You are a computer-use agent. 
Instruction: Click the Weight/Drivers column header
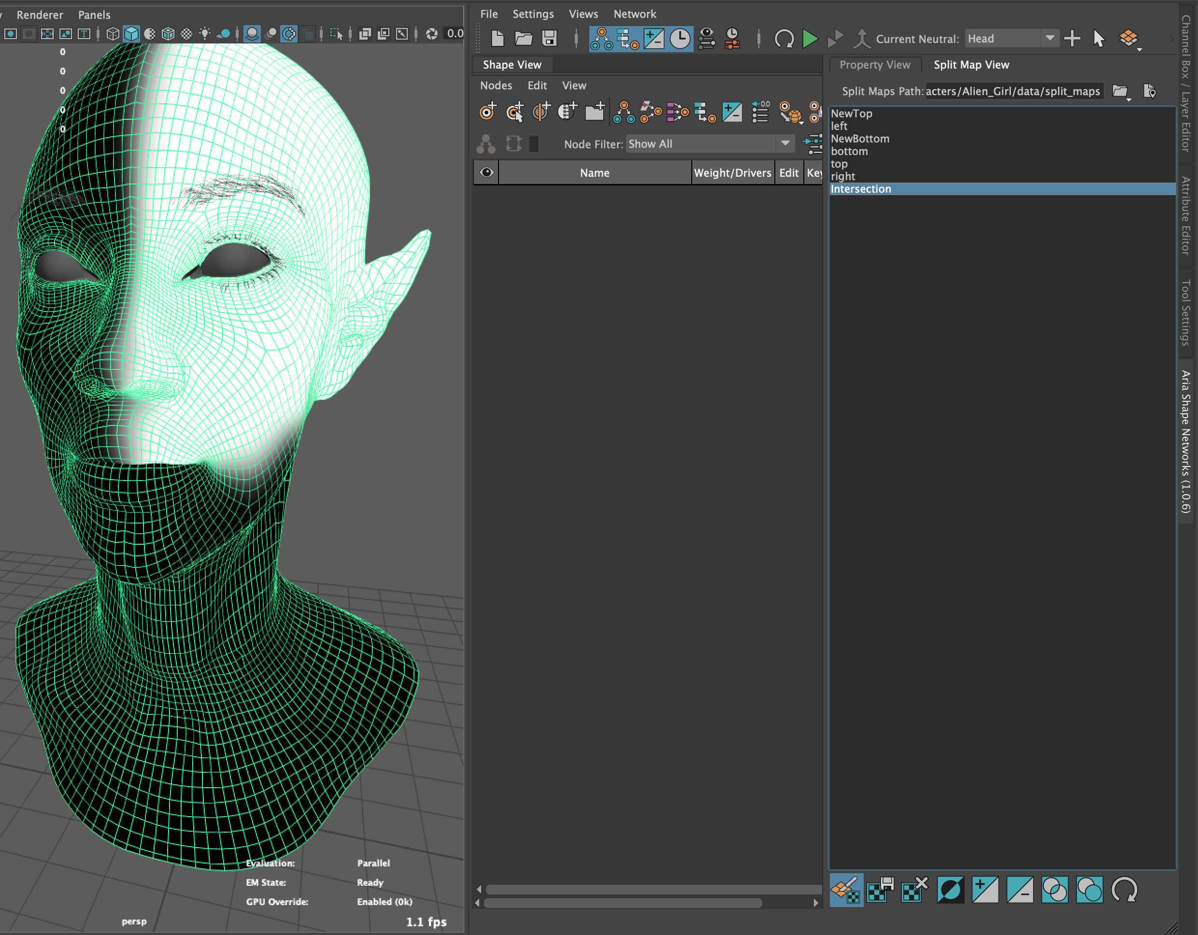click(732, 173)
